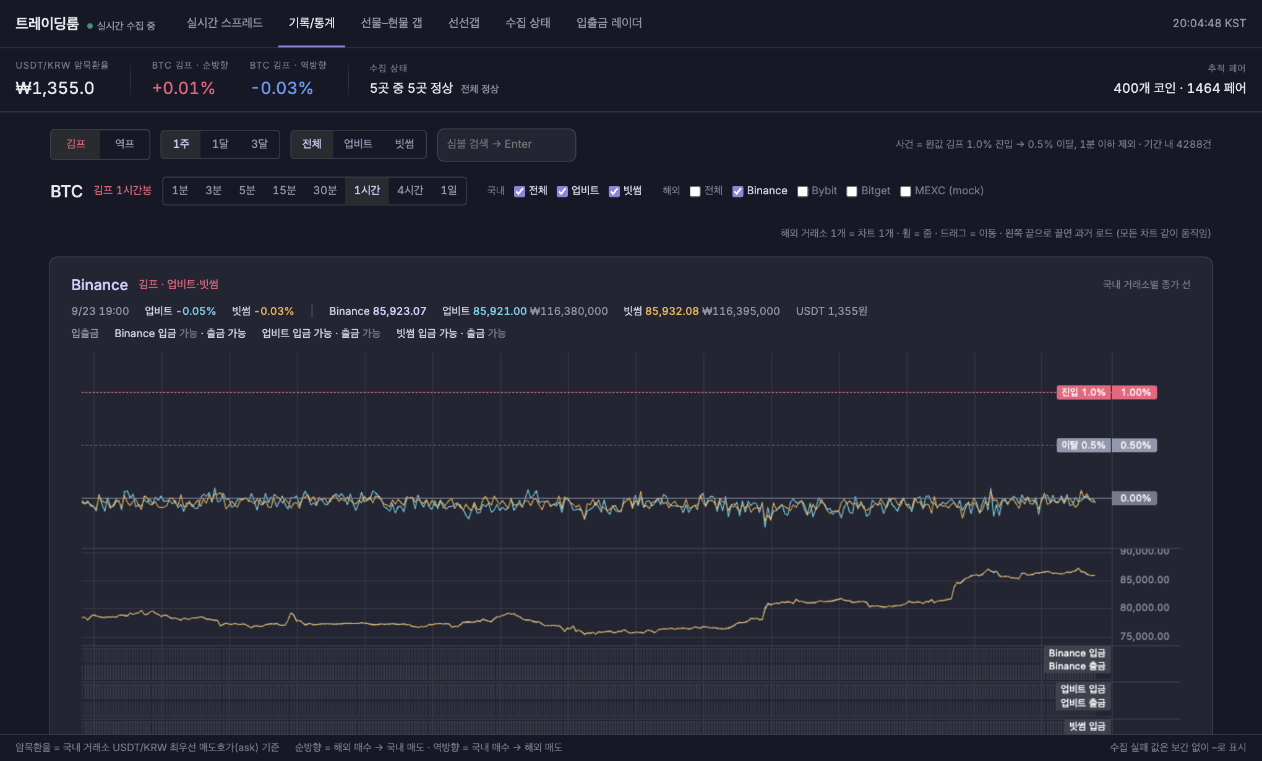Select the 기록/통계 tab
This screenshot has width=1262, height=761.
coord(312,23)
